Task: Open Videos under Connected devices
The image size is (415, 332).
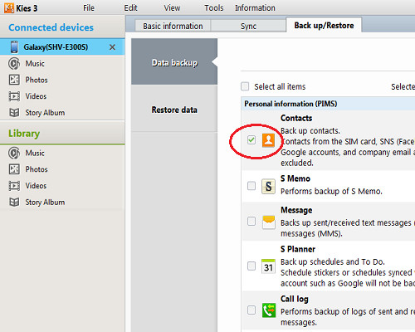Action: pos(36,96)
